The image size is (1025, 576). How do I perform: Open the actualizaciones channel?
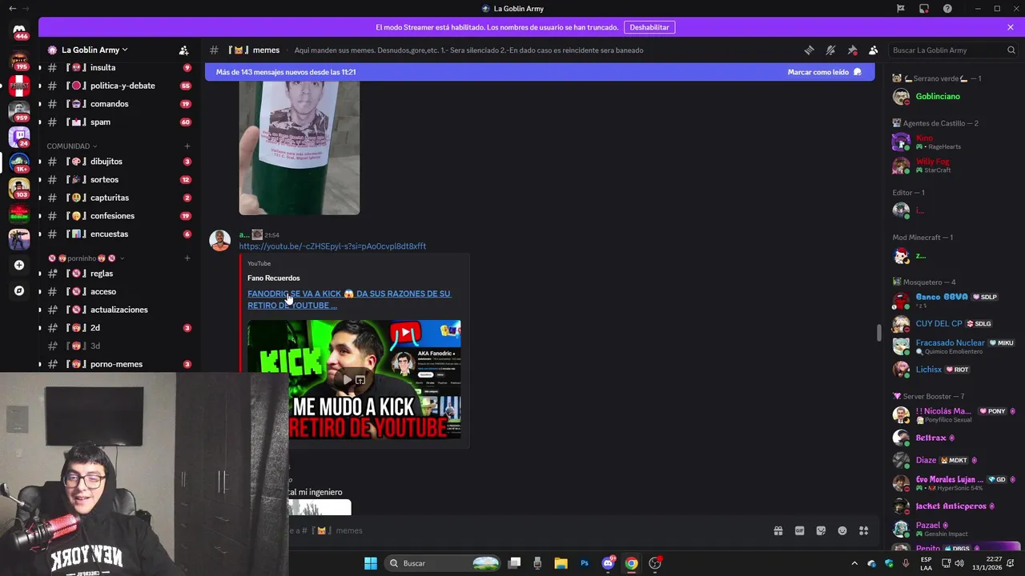tap(119, 310)
